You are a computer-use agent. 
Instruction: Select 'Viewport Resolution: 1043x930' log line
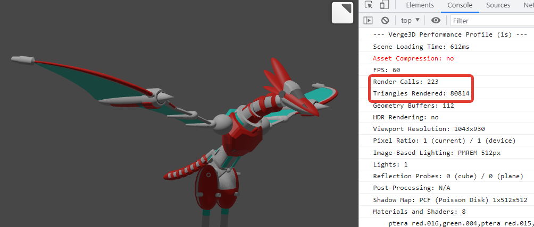click(429, 129)
